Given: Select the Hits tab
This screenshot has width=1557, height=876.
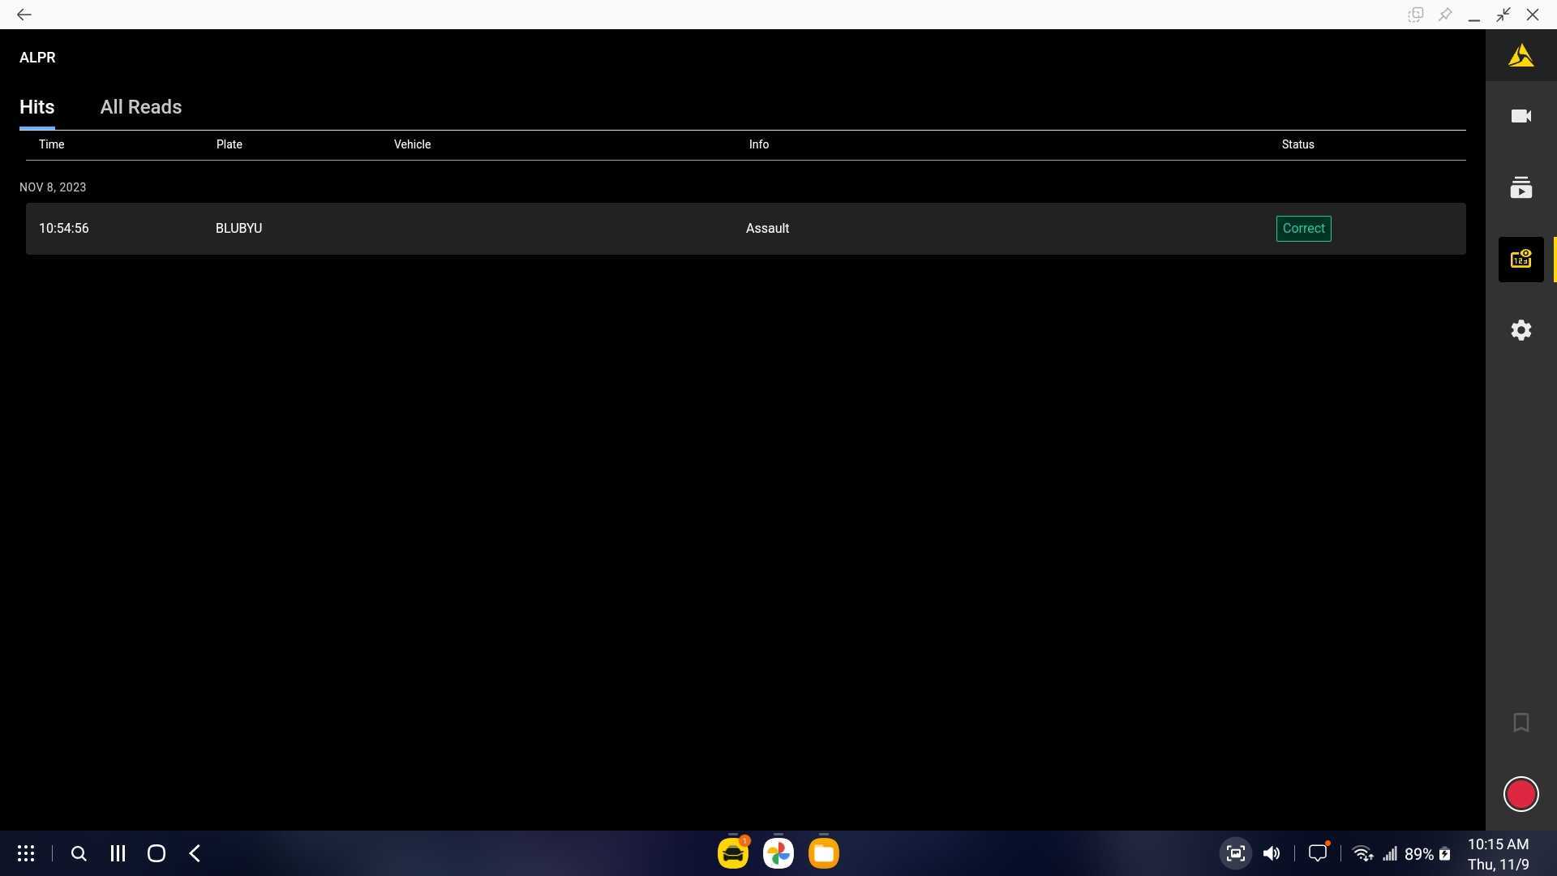Looking at the screenshot, I should 36,107.
